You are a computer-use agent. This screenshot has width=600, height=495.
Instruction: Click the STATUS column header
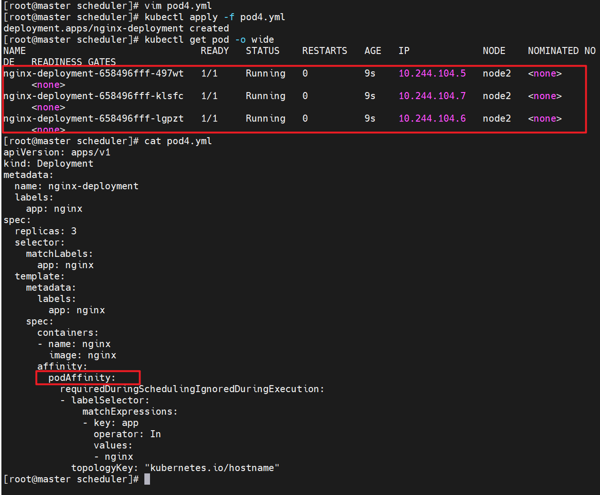click(x=262, y=51)
